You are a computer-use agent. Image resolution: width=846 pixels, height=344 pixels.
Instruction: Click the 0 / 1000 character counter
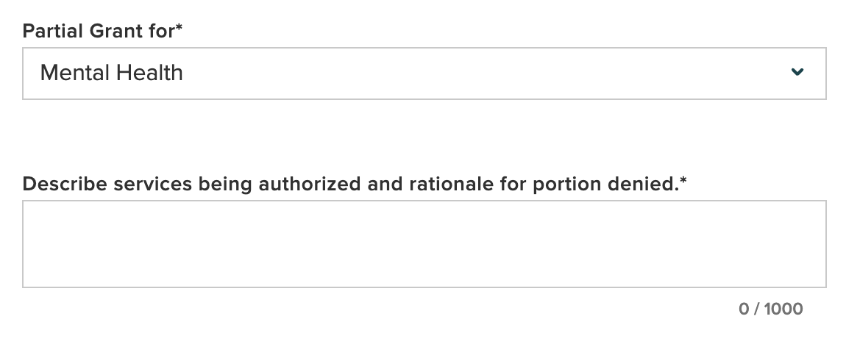(x=770, y=309)
